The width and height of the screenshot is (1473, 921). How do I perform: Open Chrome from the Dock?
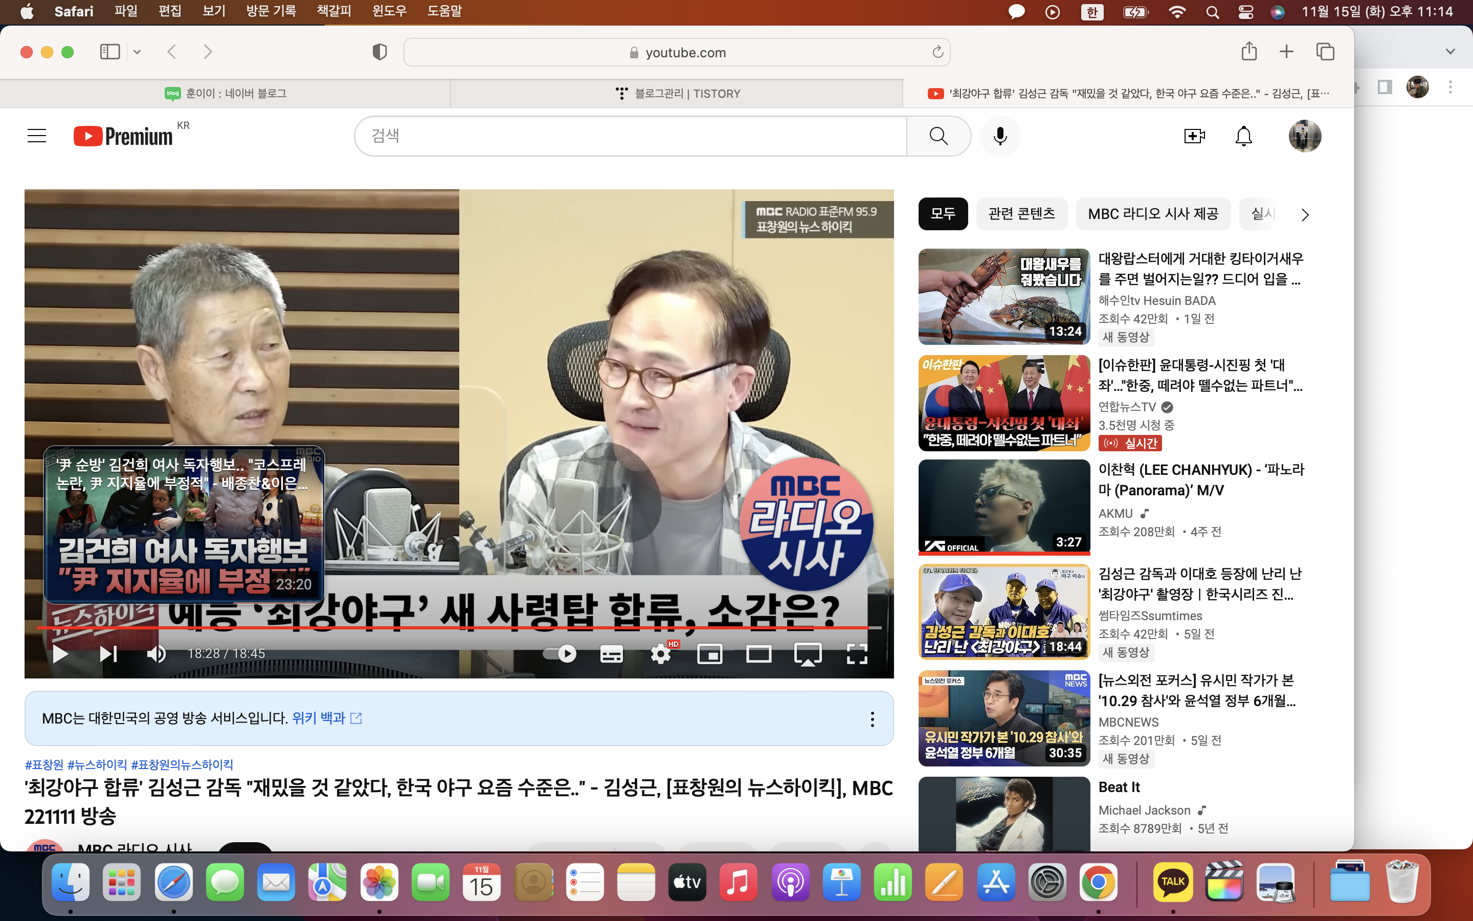(x=1098, y=882)
